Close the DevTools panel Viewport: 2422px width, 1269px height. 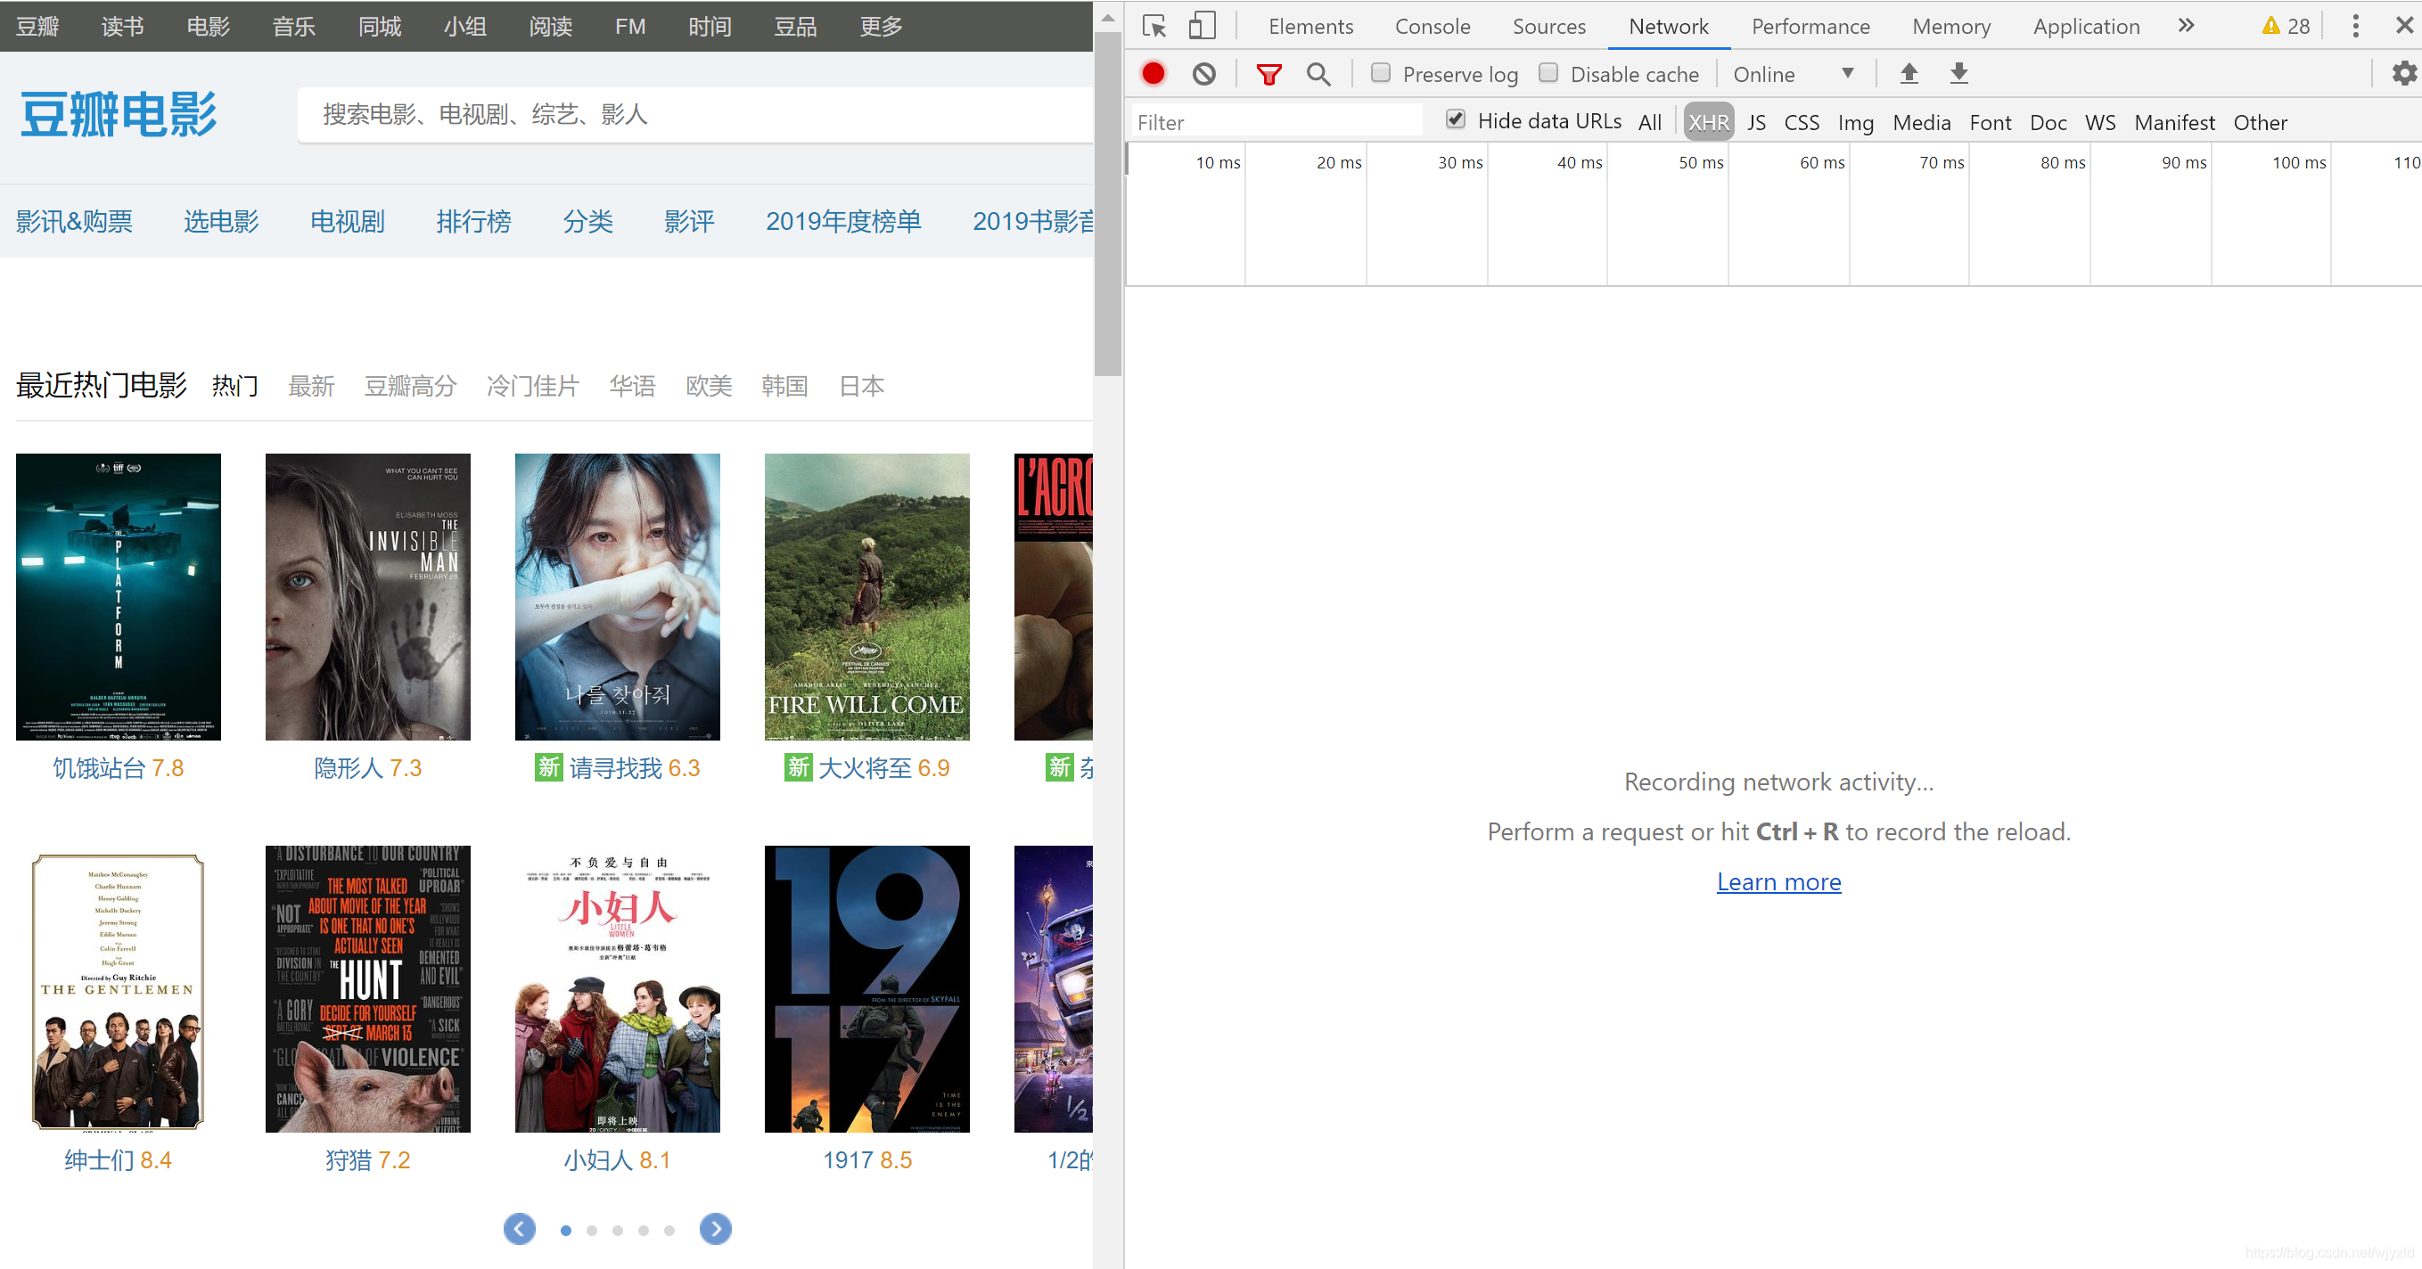point(2404,25)
